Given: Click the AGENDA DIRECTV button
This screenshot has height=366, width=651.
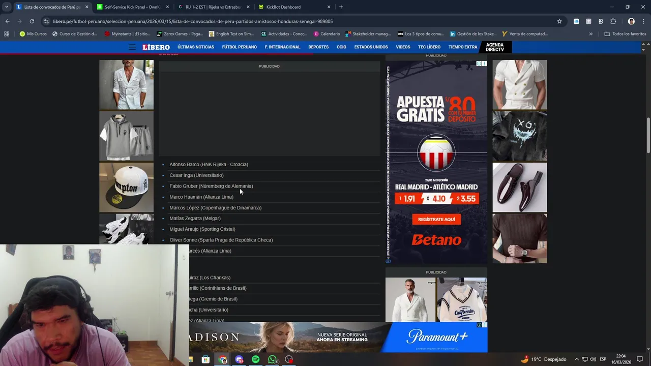Looking at the screenshot, I should pos(495,47).
